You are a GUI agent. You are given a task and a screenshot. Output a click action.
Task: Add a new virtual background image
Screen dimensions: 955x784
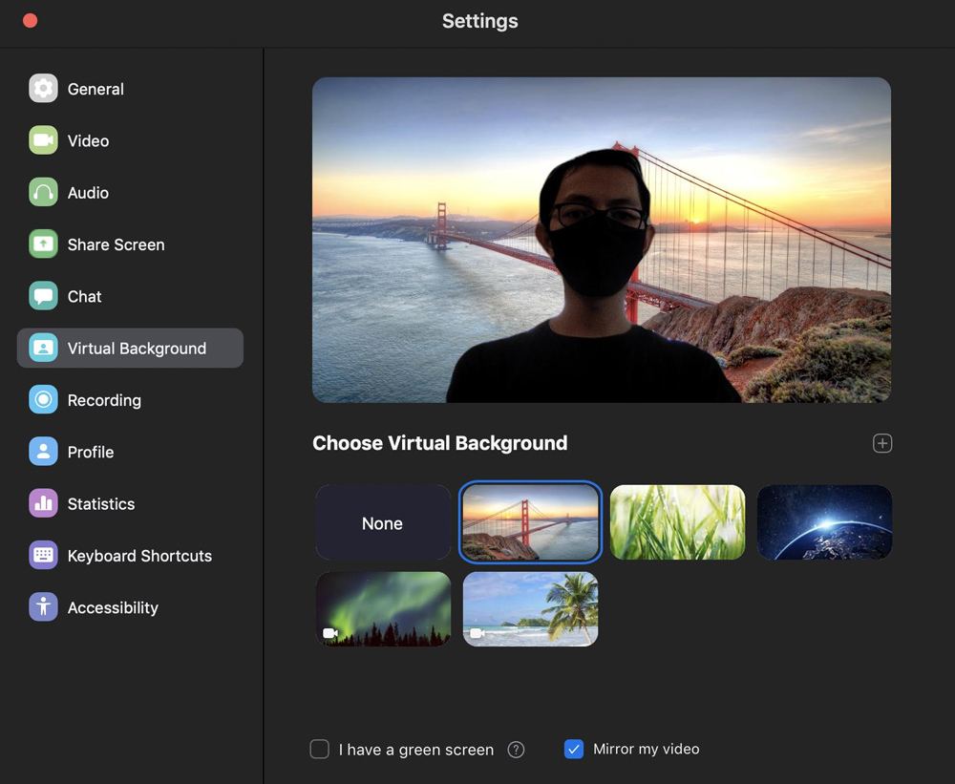882,443
